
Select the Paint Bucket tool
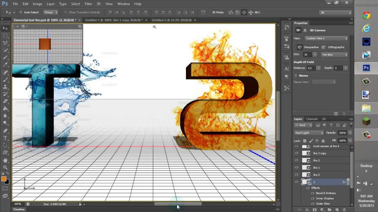click(5, 109)
